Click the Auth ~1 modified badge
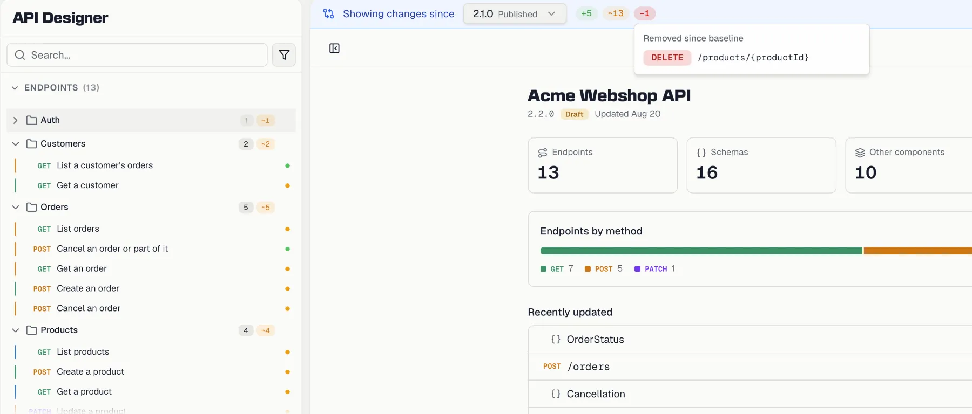972x414 pixels. pyautogui.click(x=265, y=121)
